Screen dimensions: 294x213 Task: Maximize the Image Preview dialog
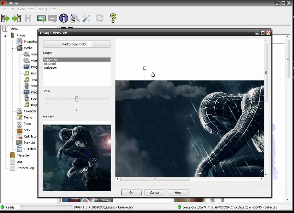[263, 33]
